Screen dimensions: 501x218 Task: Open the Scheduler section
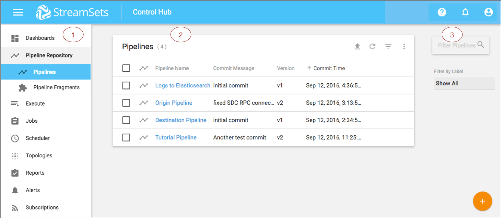coord(37,138)
